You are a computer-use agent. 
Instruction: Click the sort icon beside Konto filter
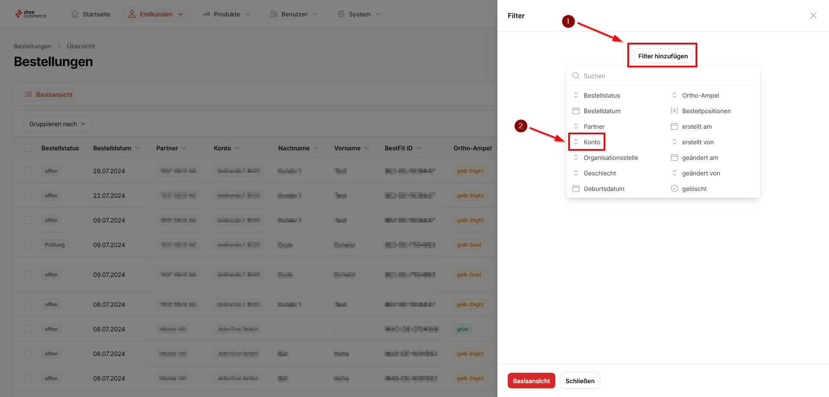tap(576, 142)
